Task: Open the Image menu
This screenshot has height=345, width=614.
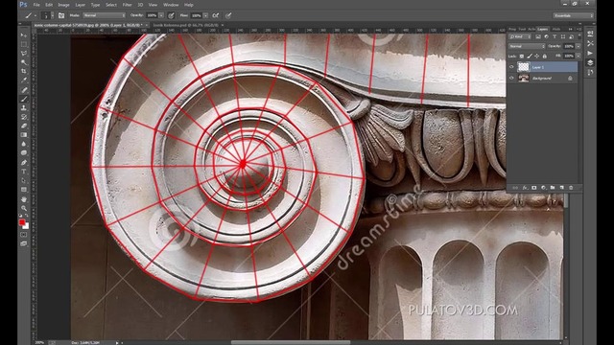Action: tap(63, 5)
